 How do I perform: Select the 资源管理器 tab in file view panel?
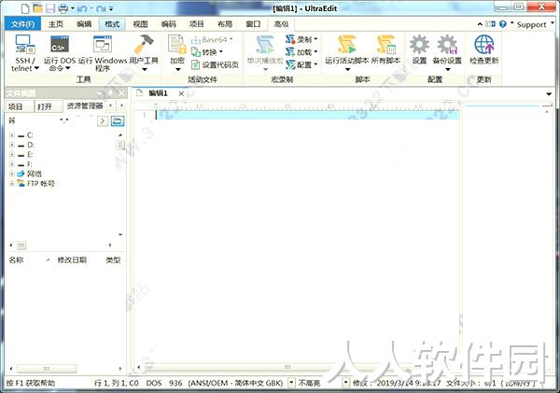[x=85, y=105]
